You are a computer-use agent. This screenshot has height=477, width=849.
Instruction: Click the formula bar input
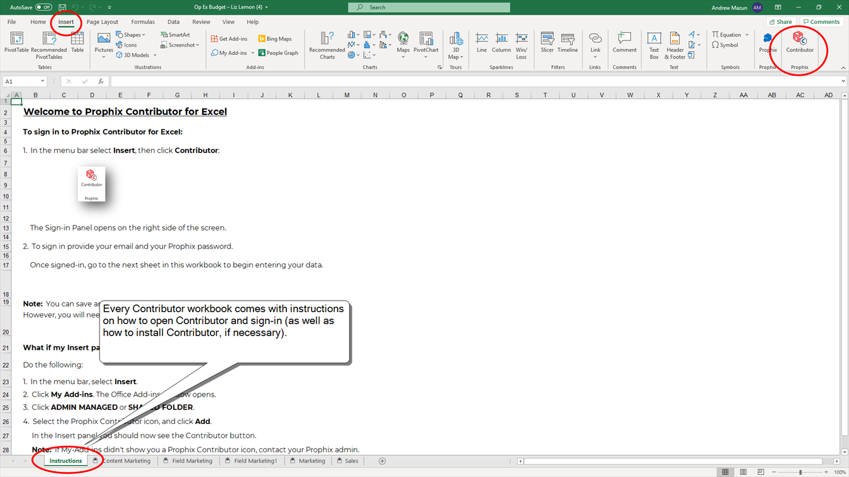[474, 82]
